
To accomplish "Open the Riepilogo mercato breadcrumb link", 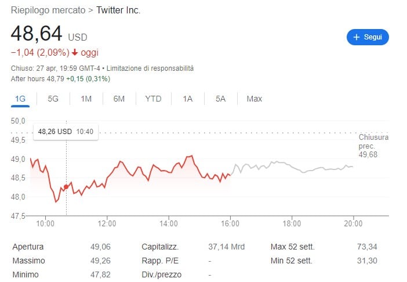I will point(49,10).
